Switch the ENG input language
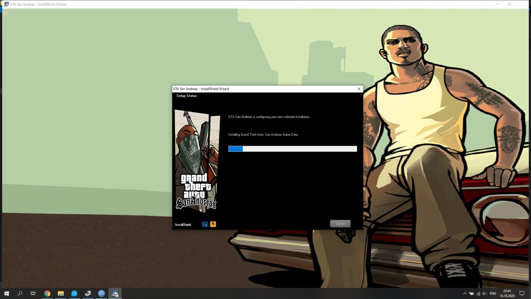 [x=493, y=294]
